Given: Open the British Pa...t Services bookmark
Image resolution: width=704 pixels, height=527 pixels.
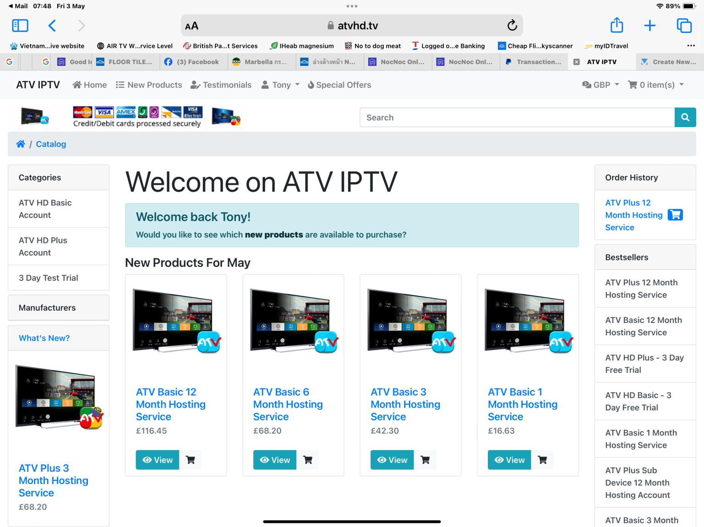Looking at the screenshot, I should [220, 46].
